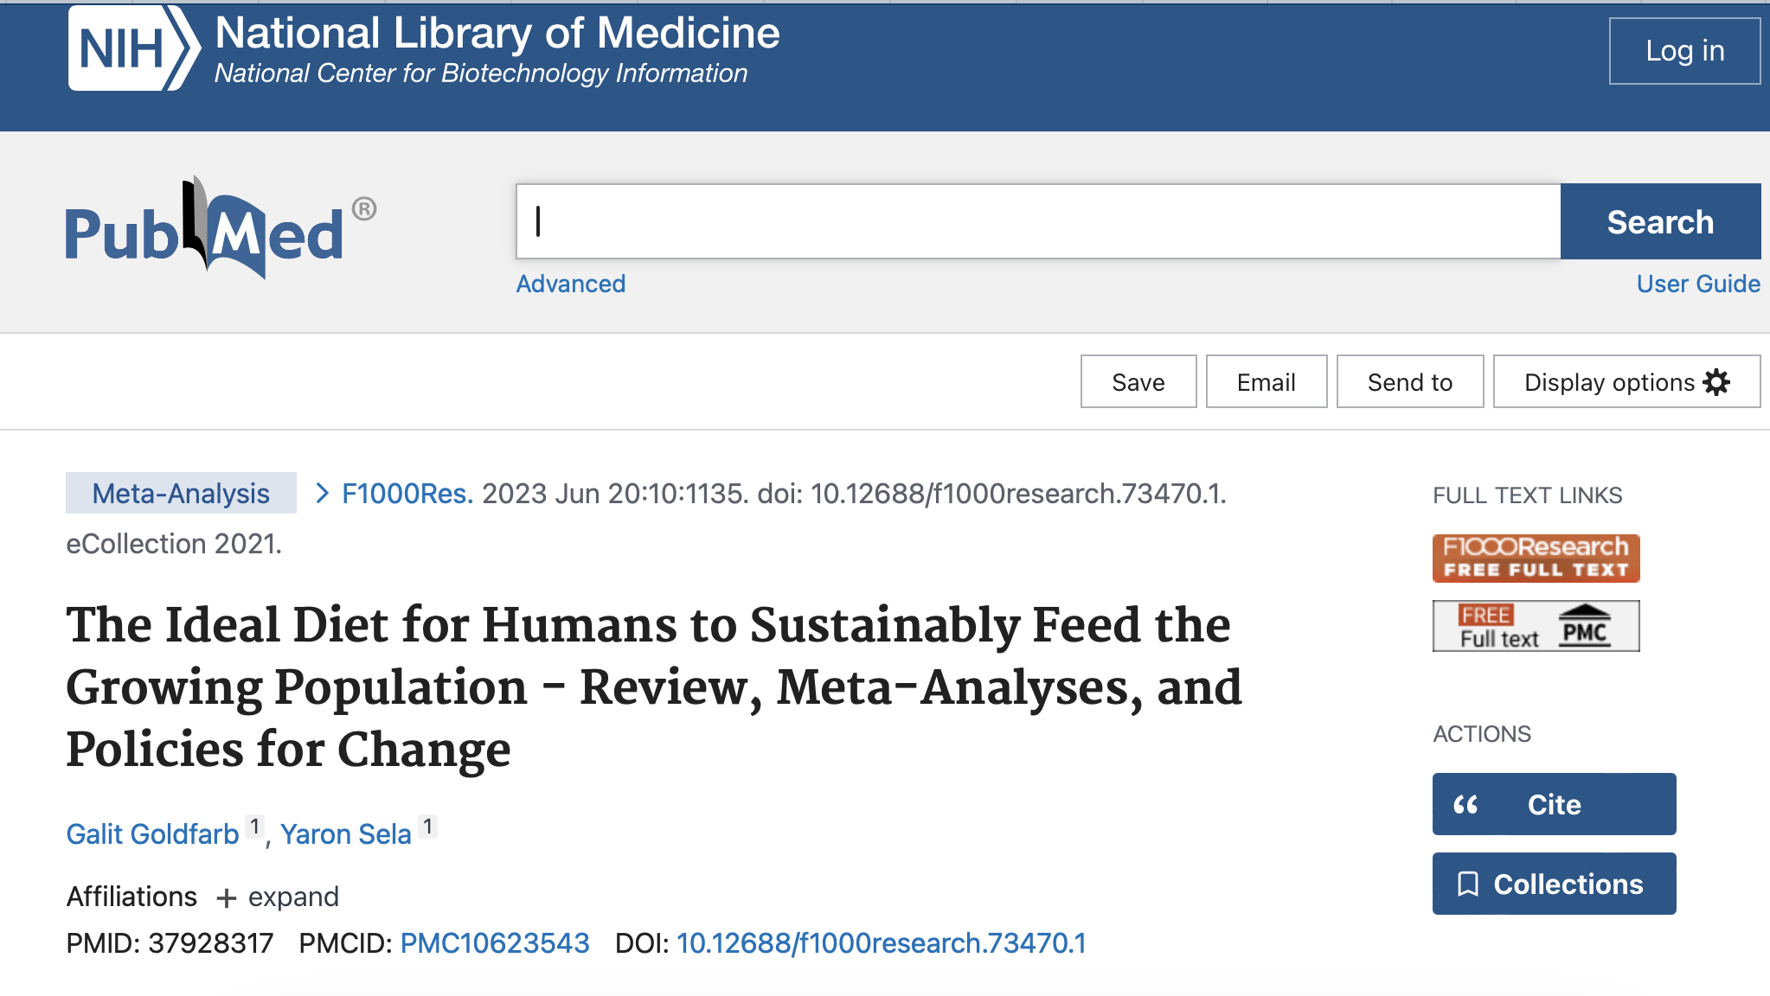1770x996 pixels.
Task: Open the User Guide link
Action: (1697, 284)
